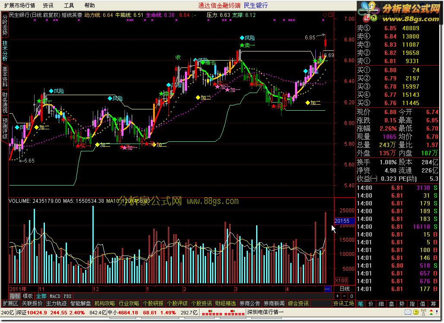The height and width of the screenshot is (323, 444).
Task: Open the 工具 menu
Action: pos(69,5)
